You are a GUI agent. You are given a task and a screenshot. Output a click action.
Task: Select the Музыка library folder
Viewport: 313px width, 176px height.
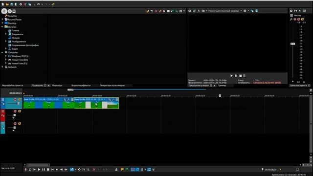click(15, 38)
